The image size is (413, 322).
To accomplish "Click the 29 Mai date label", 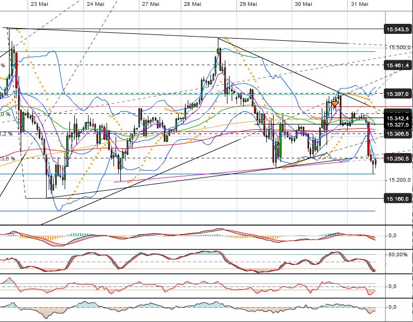I will click(x=248, y=4).
